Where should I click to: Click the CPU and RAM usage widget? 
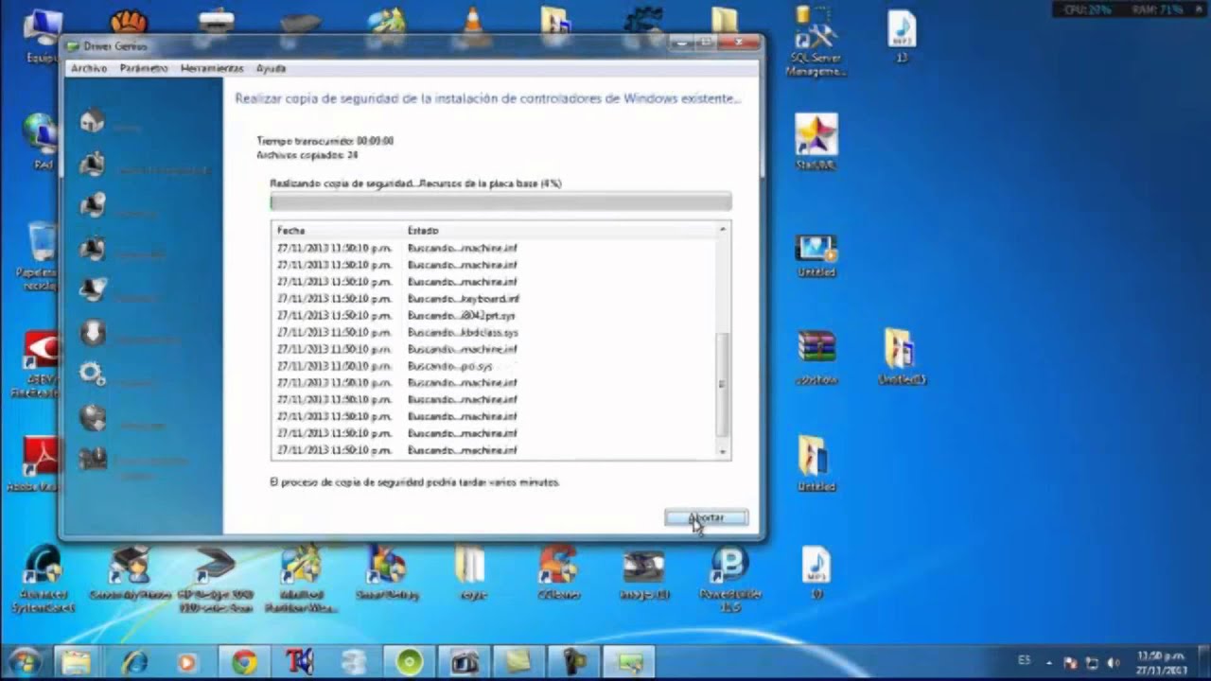pyautogui.click(x=1129, y=9)
